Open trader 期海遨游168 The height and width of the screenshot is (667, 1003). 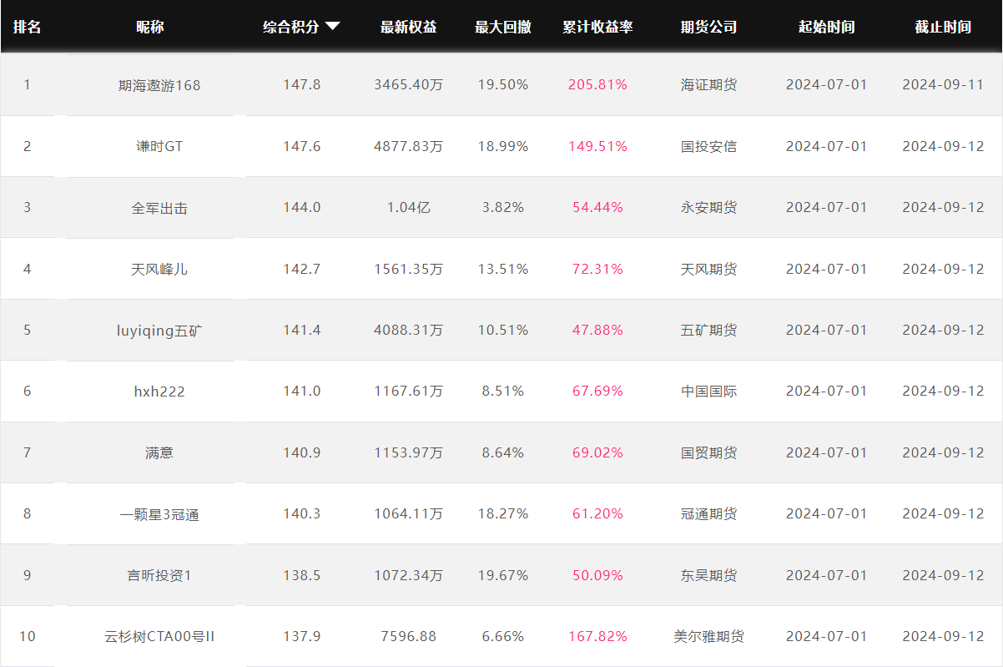[159, 85]
